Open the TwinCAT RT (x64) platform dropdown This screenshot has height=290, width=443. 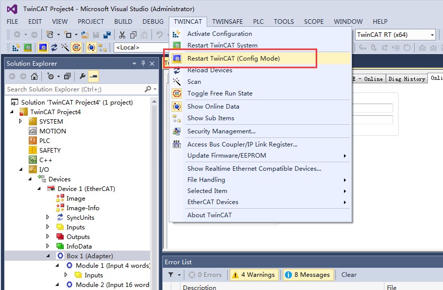click(432, 35)
